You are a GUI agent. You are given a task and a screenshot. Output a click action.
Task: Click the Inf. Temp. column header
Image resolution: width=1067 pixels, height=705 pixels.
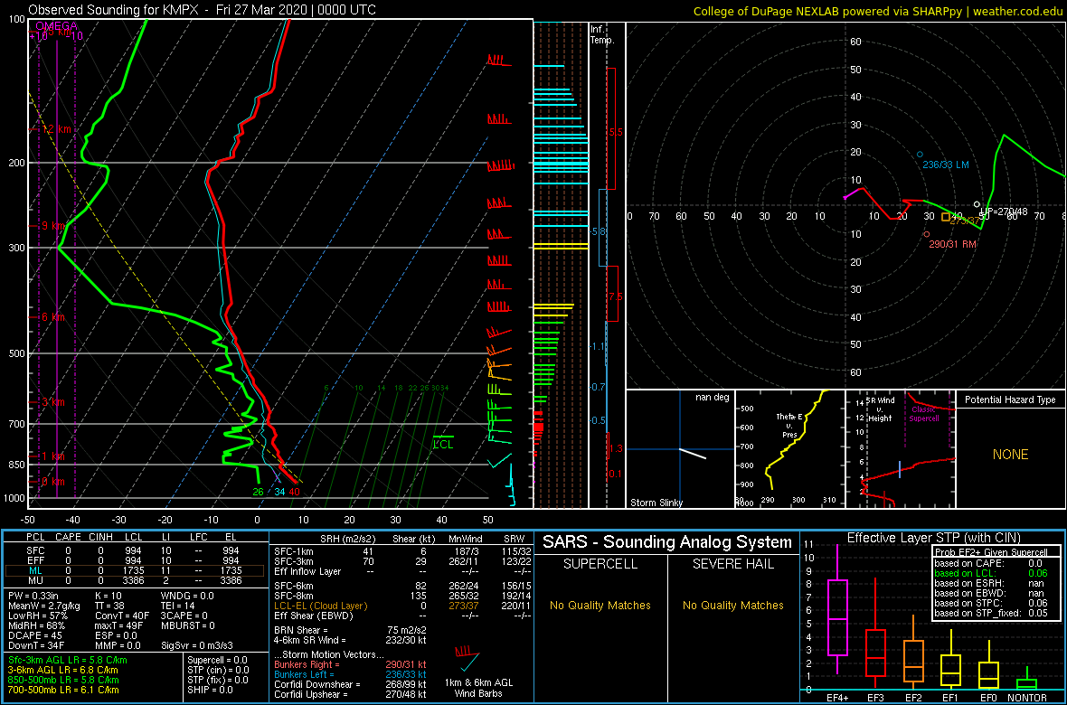tap(602, 34)
